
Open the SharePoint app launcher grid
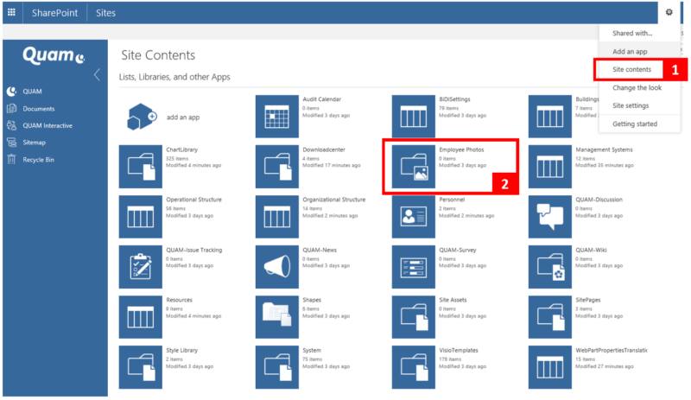tap(11, 13)
